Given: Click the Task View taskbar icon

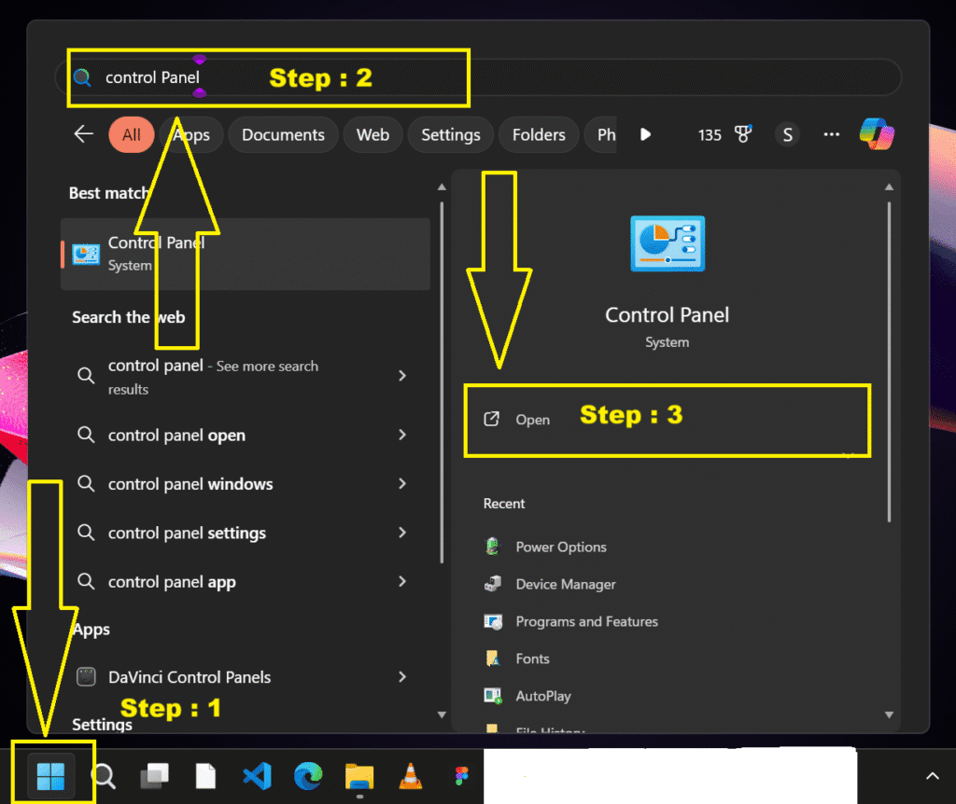Looking at the screenshot, I should [x=154, y=776].
